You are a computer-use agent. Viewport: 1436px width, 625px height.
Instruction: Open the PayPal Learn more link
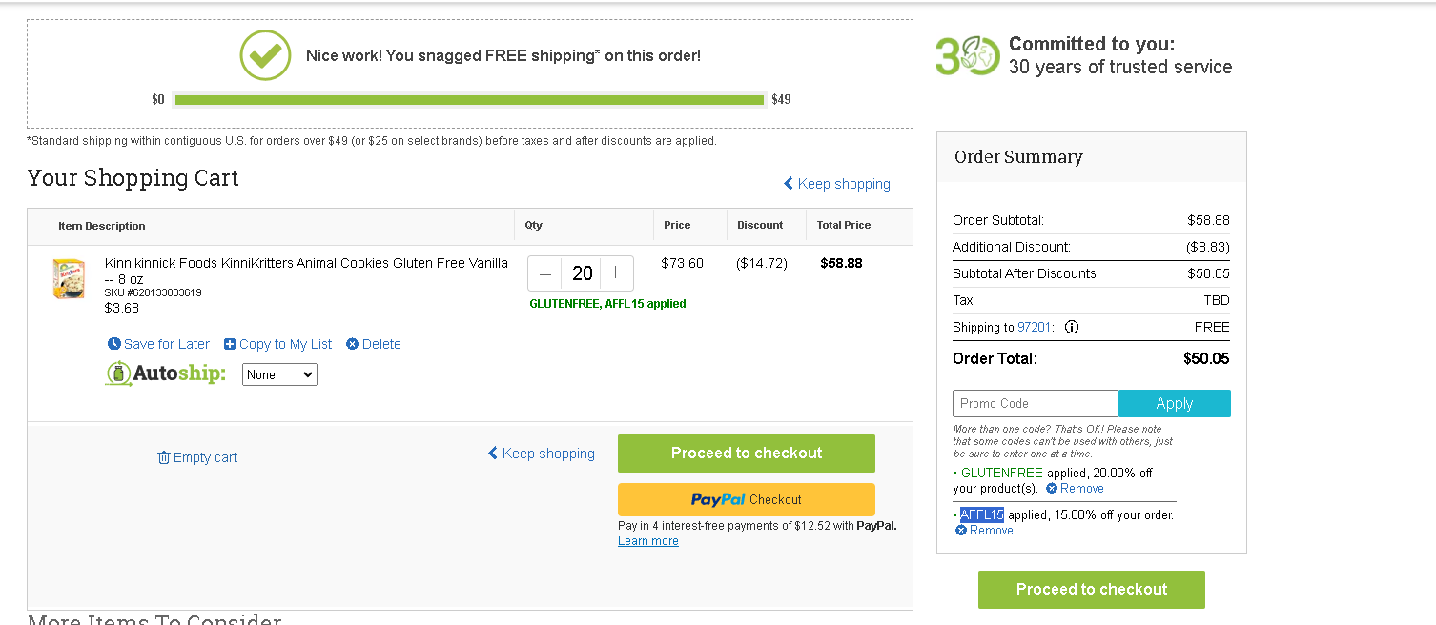648,541
